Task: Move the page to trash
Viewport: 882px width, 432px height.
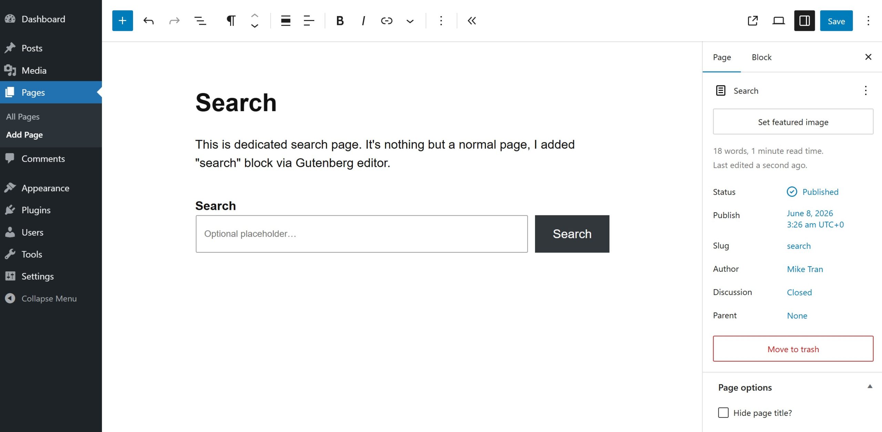Action: pyautogui.click(x=793, y=349)
